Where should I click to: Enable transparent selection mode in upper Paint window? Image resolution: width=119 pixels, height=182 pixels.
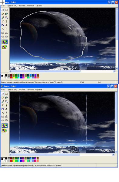pos(5,47)
